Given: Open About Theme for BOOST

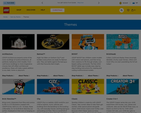Looking at the screenshot, I should click(x=93, y=76).
